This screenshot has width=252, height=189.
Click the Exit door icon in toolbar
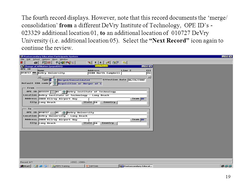[x=22, y=62]
